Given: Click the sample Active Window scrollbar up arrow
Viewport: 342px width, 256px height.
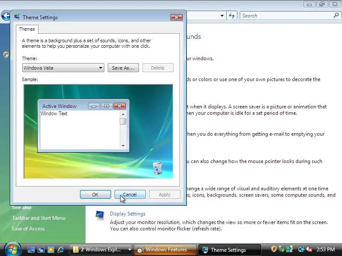Looking at the screenshot, I should (123, 114).
